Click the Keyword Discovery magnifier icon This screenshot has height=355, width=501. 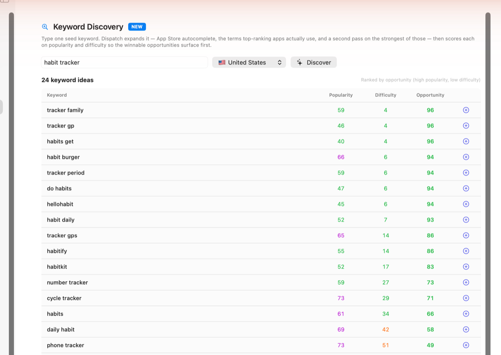pyautogui.click(x=45, y=27)
